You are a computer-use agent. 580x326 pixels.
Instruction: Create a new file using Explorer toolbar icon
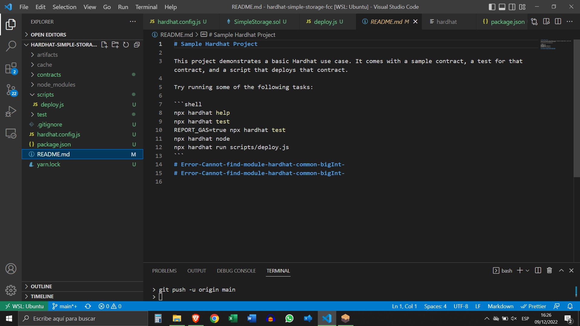click(x=104, y=44)
